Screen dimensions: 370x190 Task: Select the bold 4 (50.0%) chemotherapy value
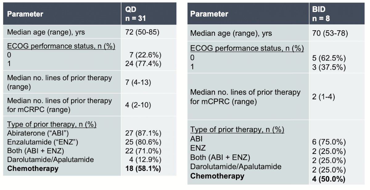click(329, 179)
